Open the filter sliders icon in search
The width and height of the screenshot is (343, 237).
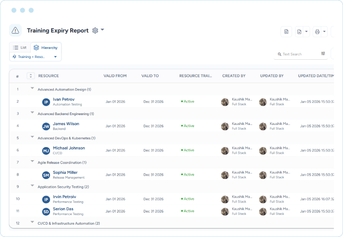323,54
